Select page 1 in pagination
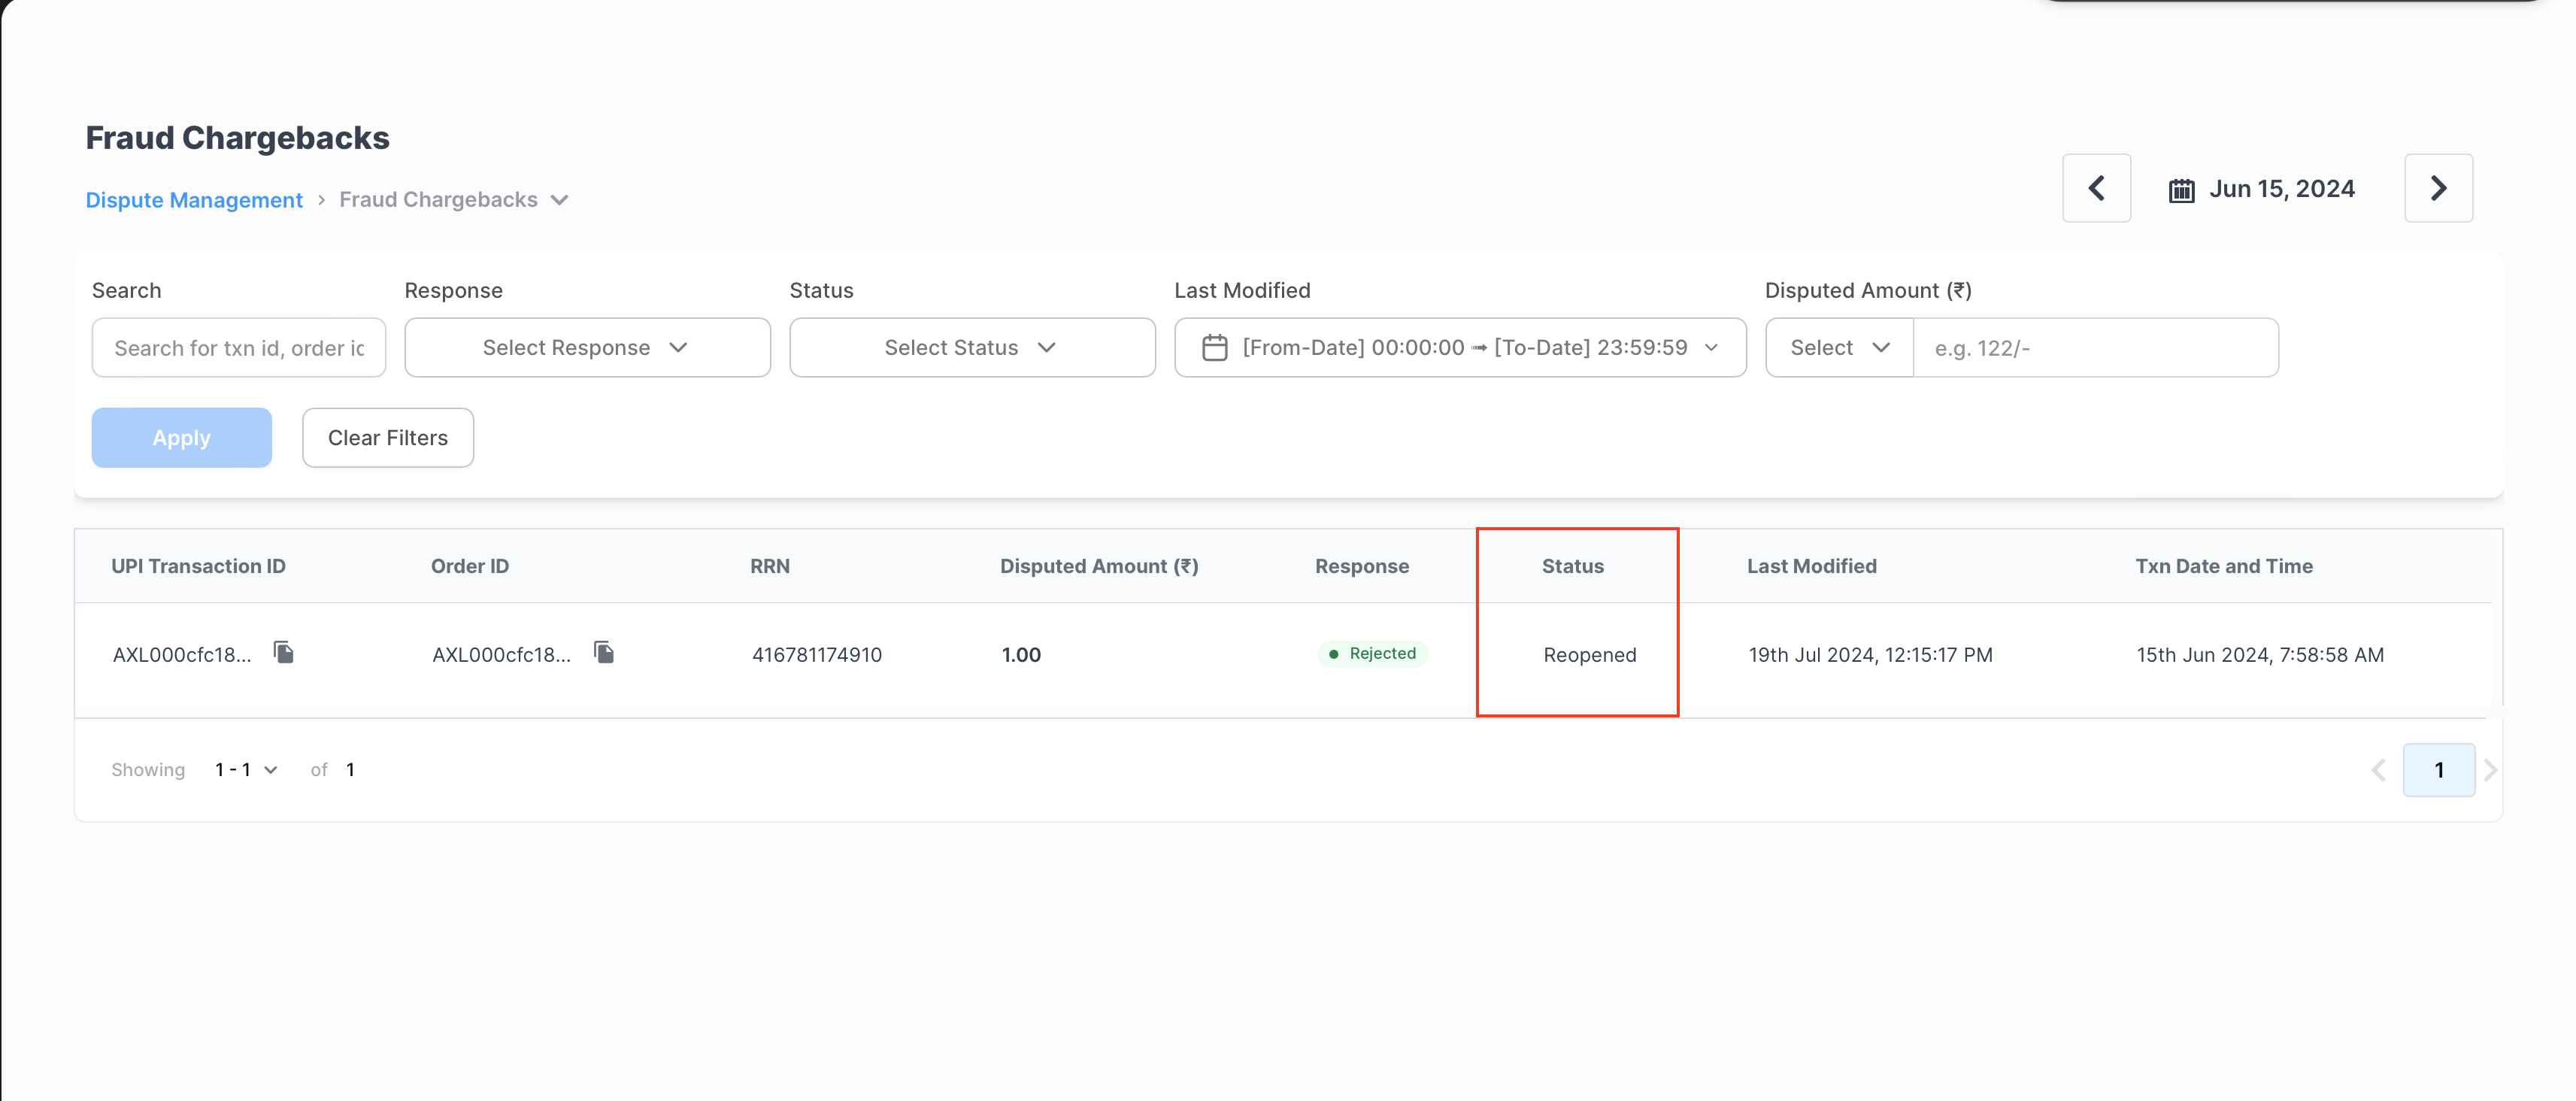Image resolution: width=2576 pixels, height=1101 pixels. 2438,770
